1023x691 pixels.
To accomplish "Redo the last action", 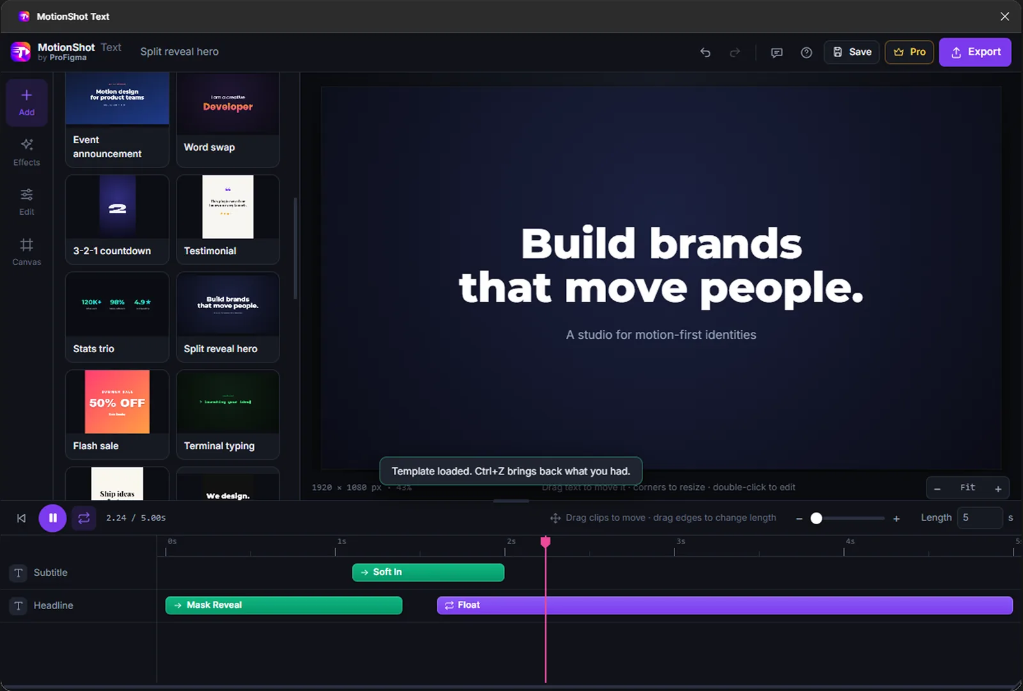I will coord(735,52).
